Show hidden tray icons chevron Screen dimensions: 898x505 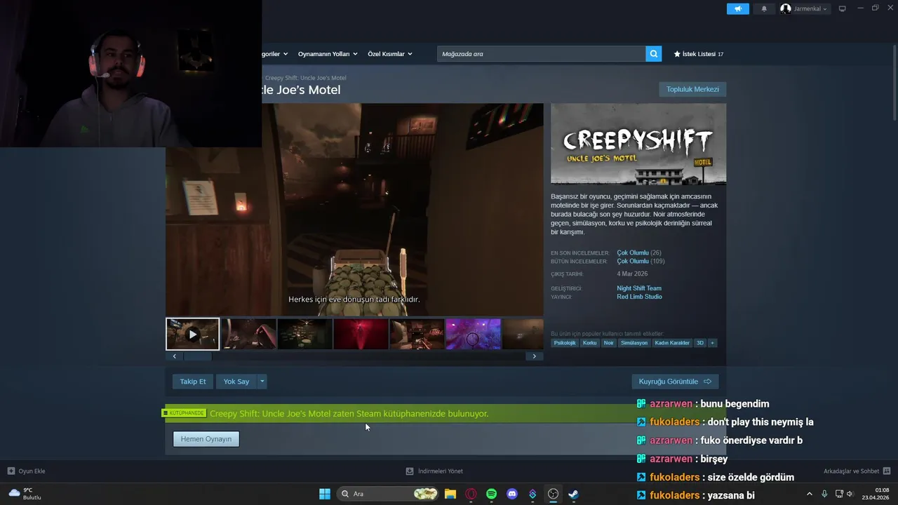pos(809,494)
